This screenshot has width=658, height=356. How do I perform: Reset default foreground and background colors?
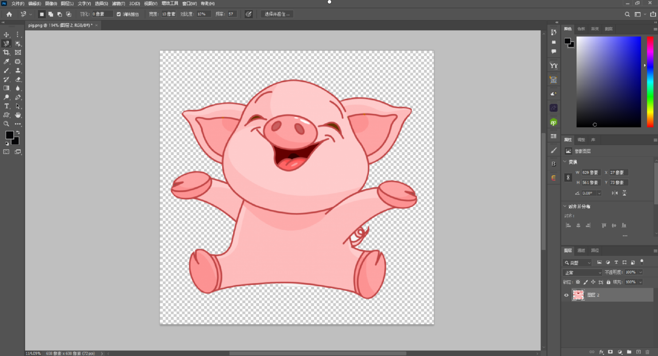[7, 143]
